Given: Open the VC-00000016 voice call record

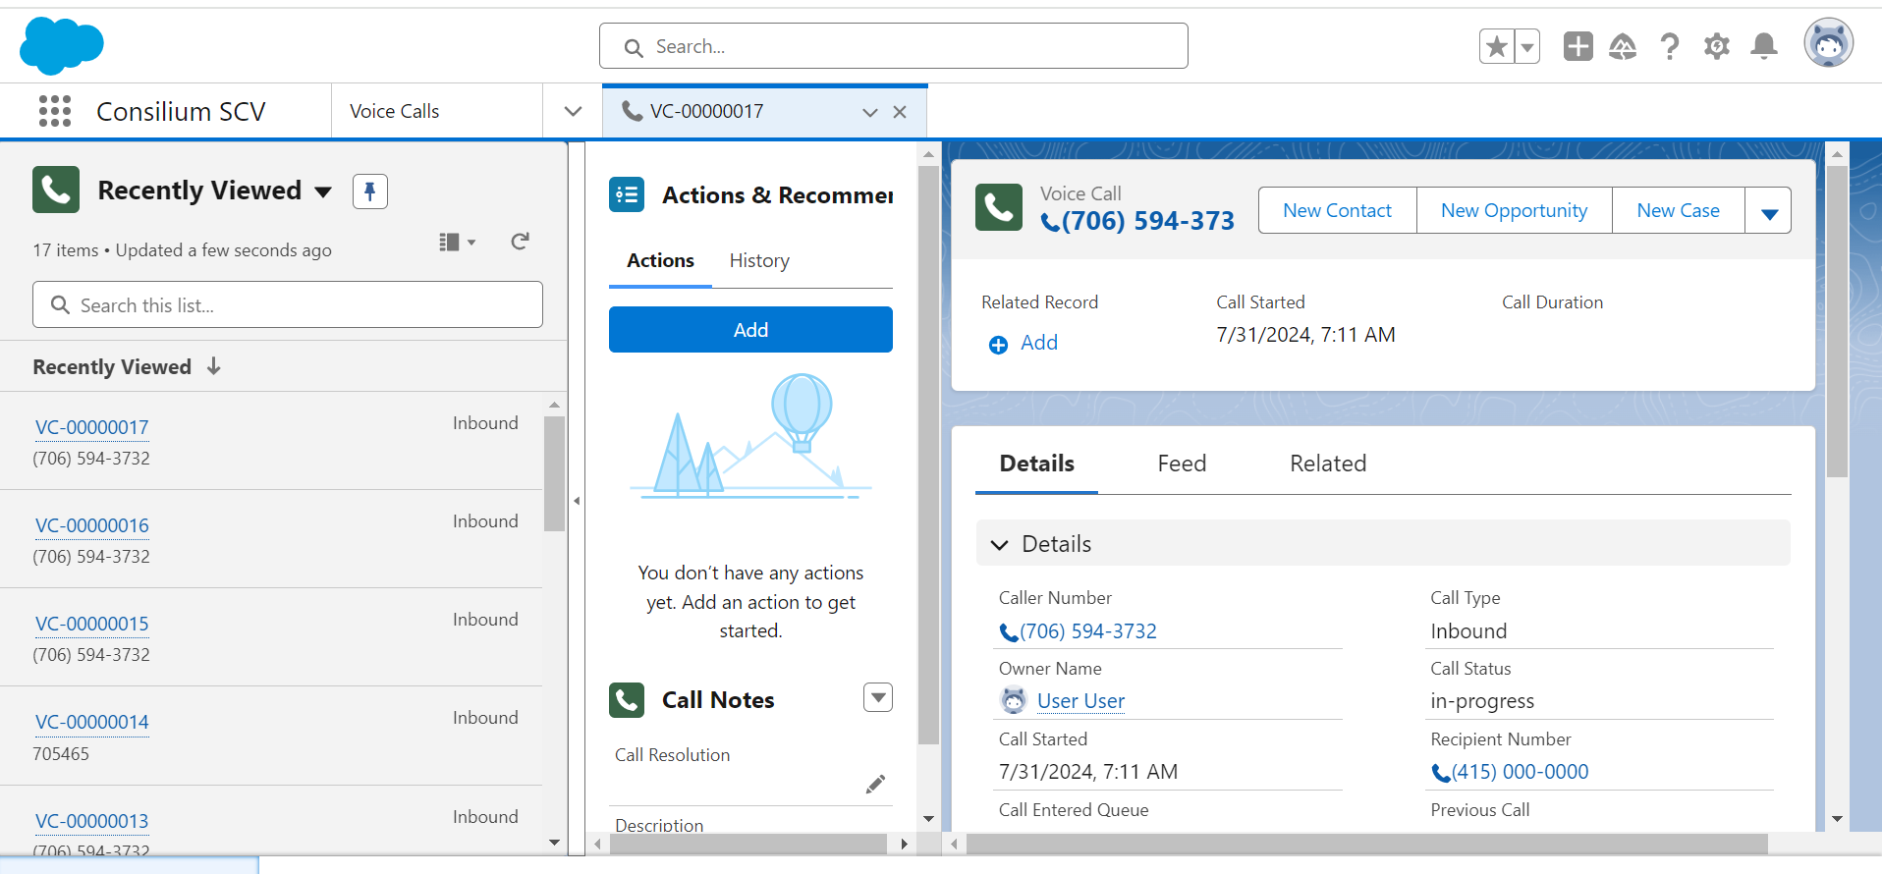Looking at the screenshot, I should click(92, 525).
